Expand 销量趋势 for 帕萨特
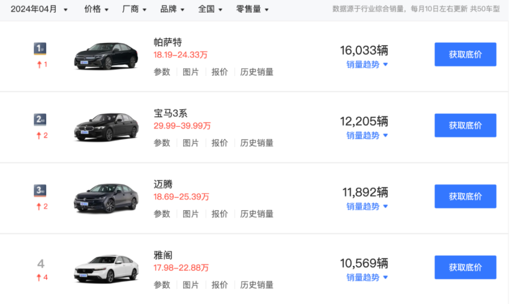Image resolution: width=510 pixels, height=304 pixels. [367, 65]
